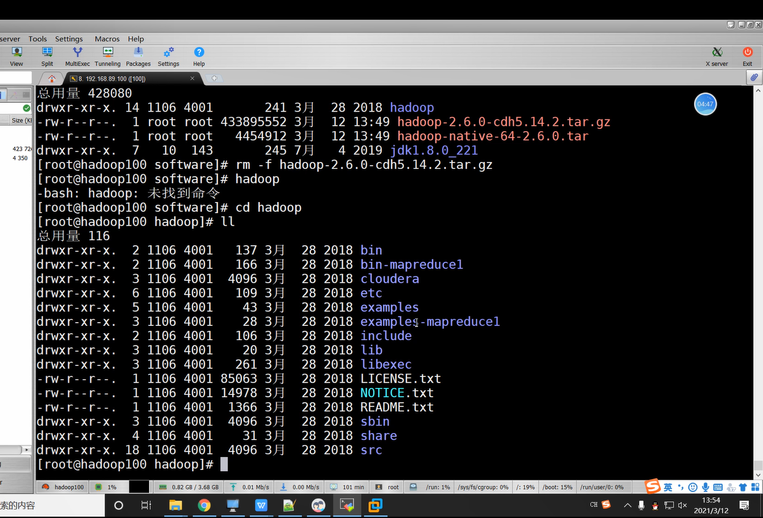Close the 192.168.89.100 session tab
Screen dimensions: 763x518
pyautogui.click(x=193, y=78)
